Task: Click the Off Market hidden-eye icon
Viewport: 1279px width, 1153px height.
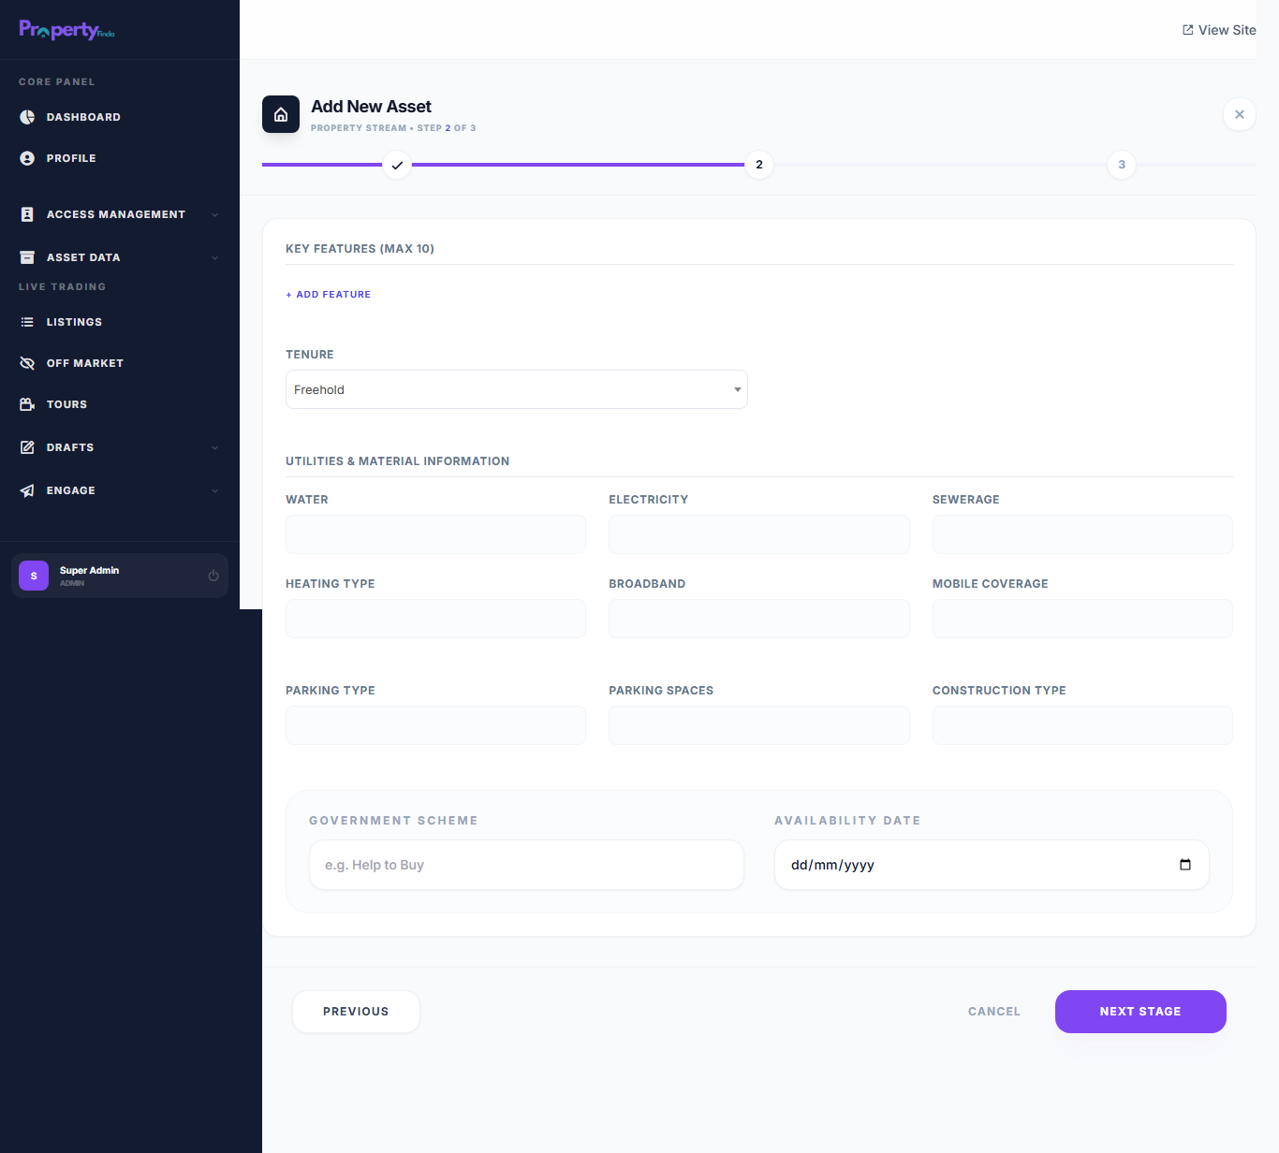Action: point(27,363)
